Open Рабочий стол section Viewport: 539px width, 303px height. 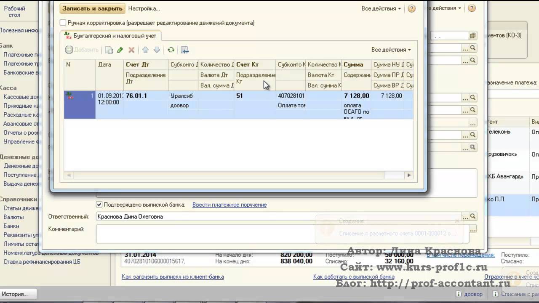(14, 11)
